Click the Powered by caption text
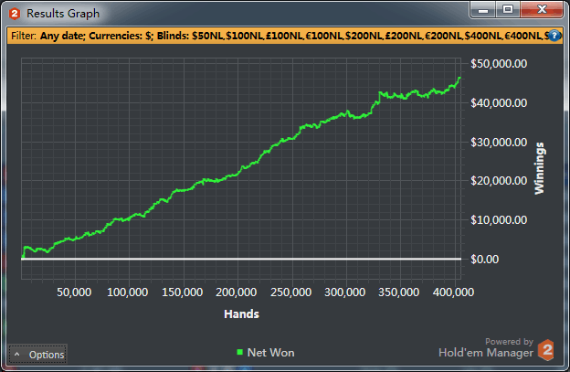570x372 pixels. pos(508,340)
